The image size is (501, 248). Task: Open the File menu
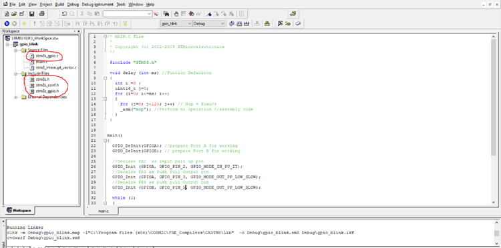click(x=12, y=5)
